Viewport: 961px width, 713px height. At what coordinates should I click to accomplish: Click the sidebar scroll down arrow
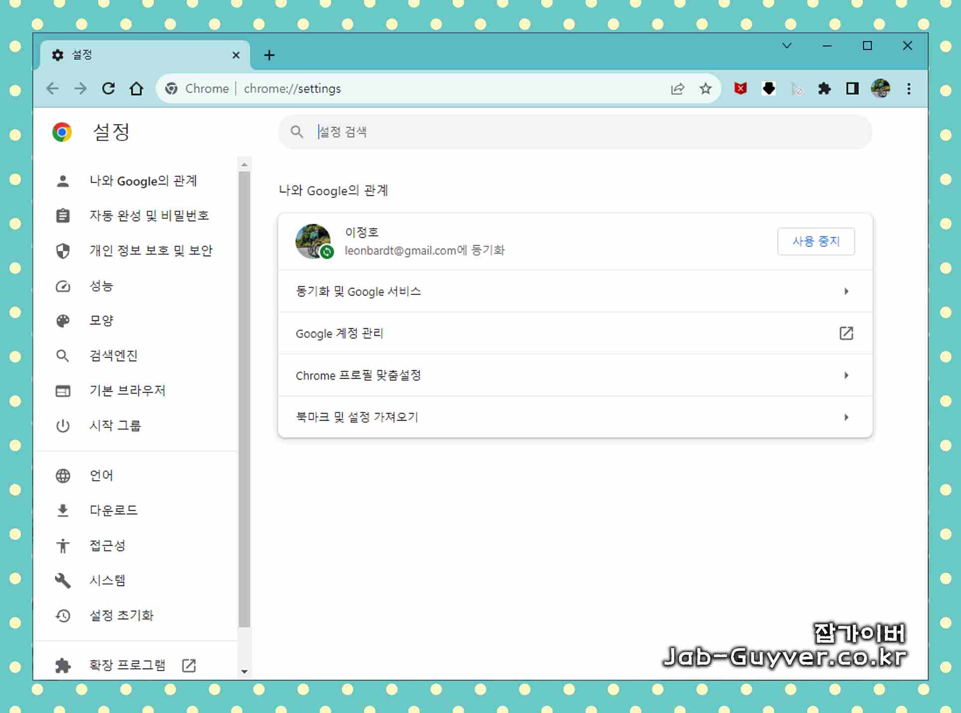244,672
